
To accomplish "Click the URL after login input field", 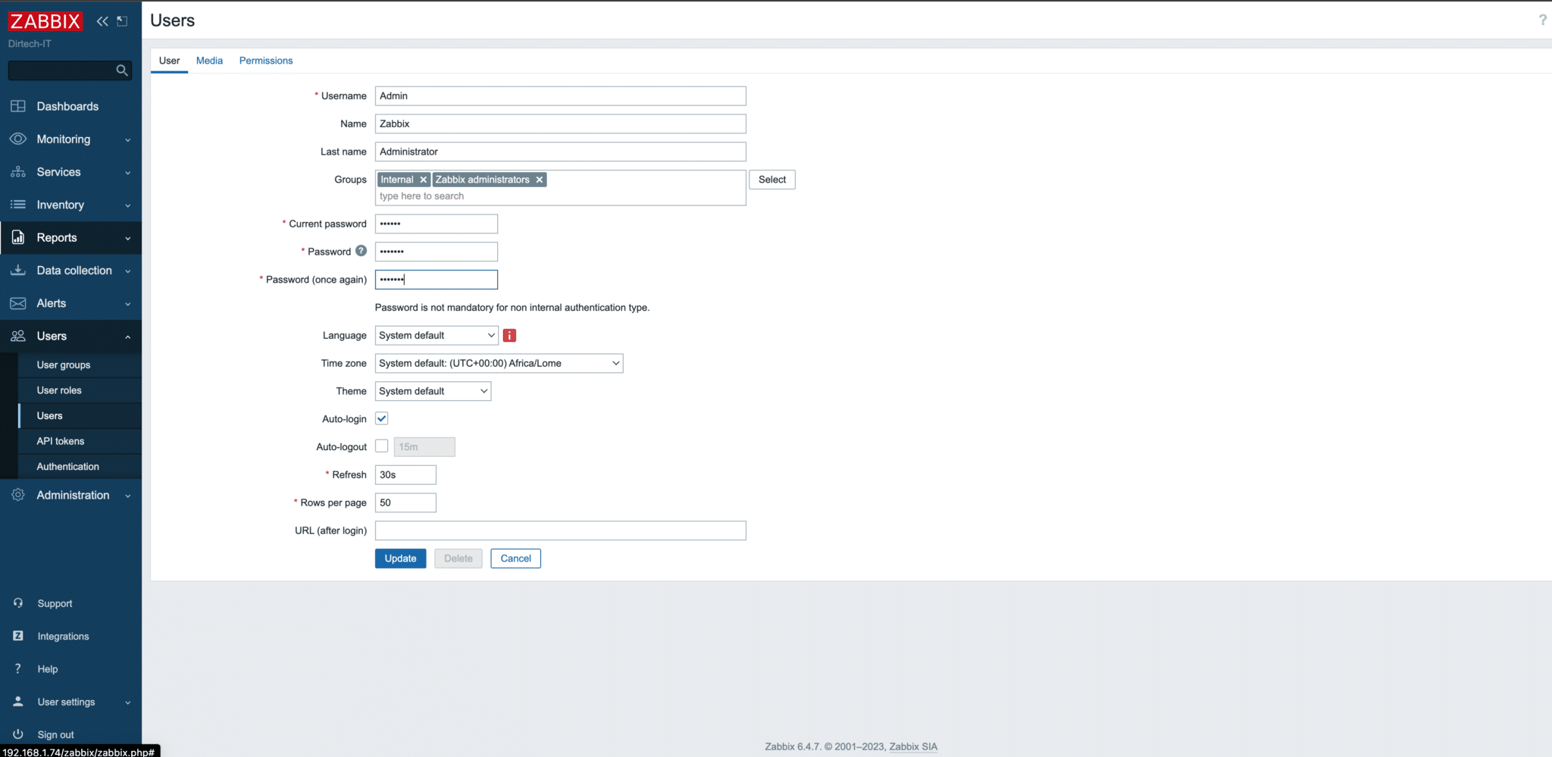I will coord(559,530).
